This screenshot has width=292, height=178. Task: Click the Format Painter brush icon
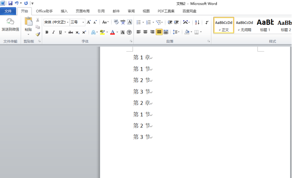pos(38,35)
